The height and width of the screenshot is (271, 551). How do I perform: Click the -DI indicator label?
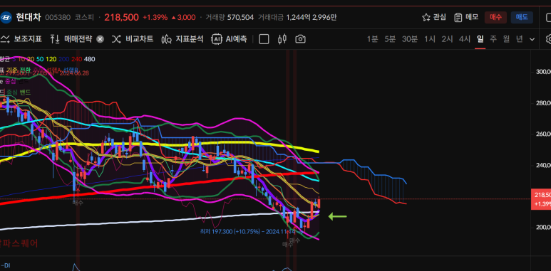click(5, 265)
